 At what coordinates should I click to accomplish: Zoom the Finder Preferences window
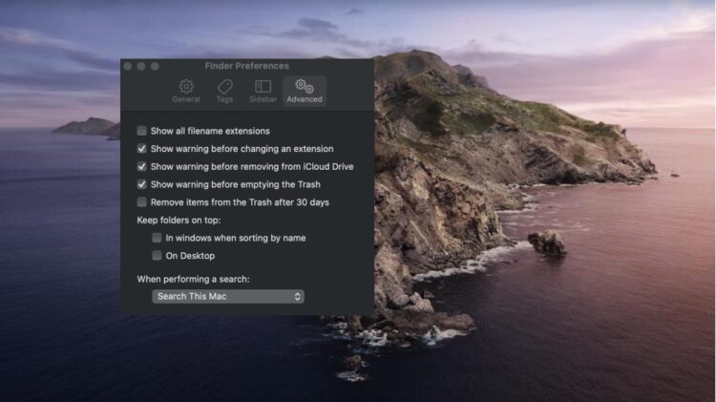pos(155,66)
